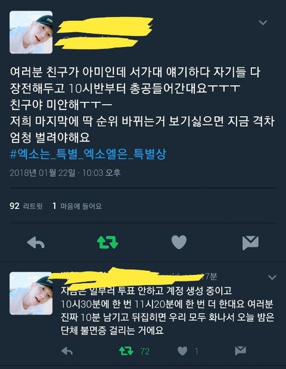The width and height of the screenshot is (286, 369).
Task: Toggle retweet on reply tweet showing 72
Action: tap(126, 351)
